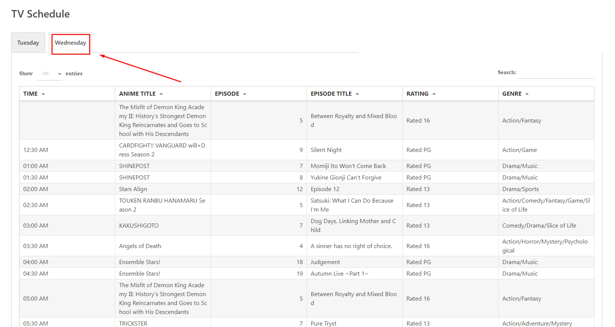
Task: Click Dog Days. Linking Mother and Child
Action: tap(354, 226)
